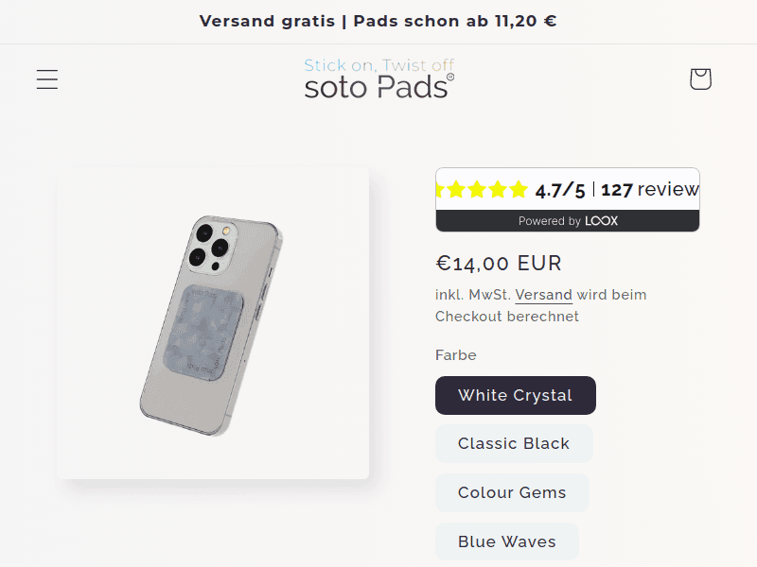The width and height of the screenshot is (757, 567).
Task: Open the shopping cart
Action: tap(700, 78)
